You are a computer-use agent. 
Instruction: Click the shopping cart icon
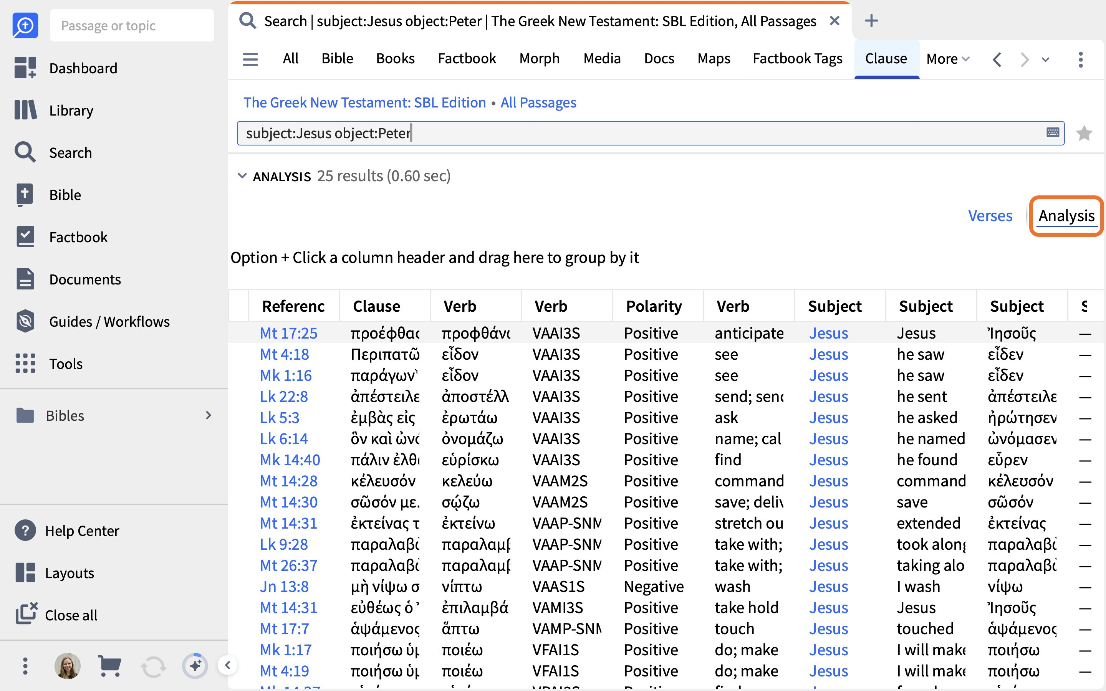tap(110, 666)
